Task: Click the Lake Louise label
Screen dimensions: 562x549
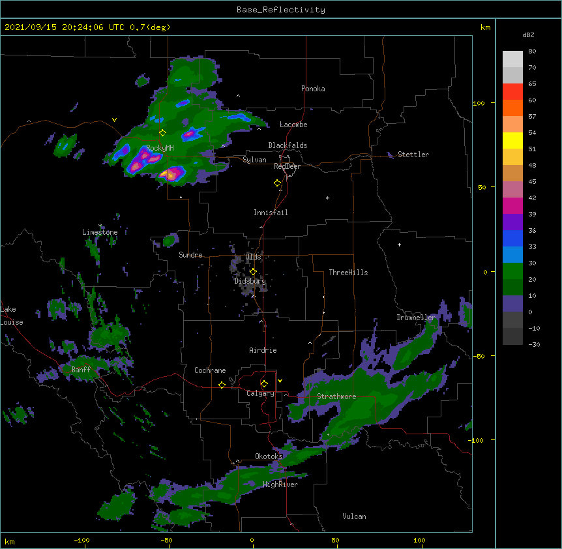Action: tap(12, 316)
